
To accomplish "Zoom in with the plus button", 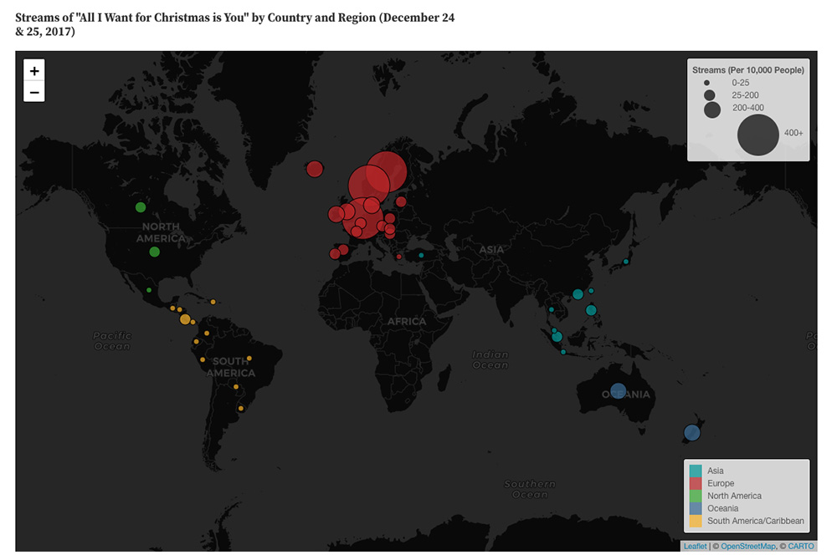I will point(34,71).
